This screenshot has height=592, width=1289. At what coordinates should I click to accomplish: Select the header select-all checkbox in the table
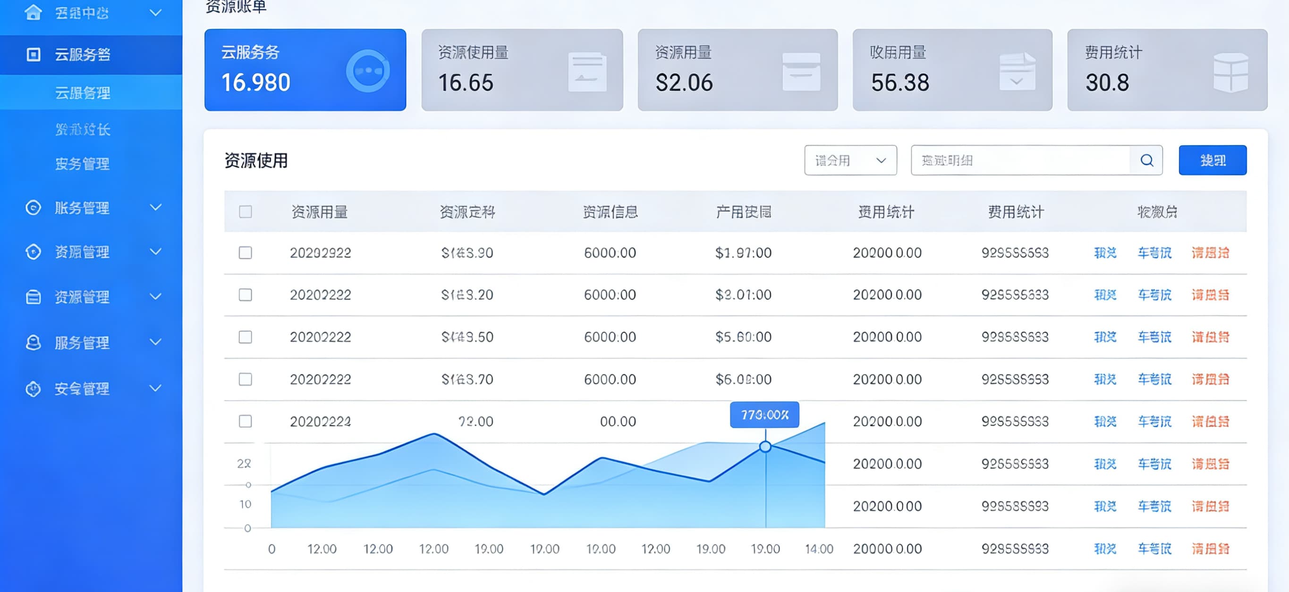point(245,212)
